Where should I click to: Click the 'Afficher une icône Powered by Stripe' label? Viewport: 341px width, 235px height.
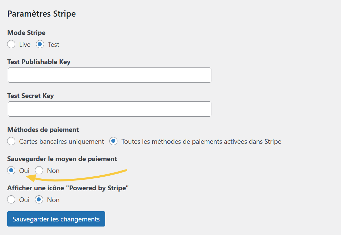pyautogui.click(x=68, y=188)
